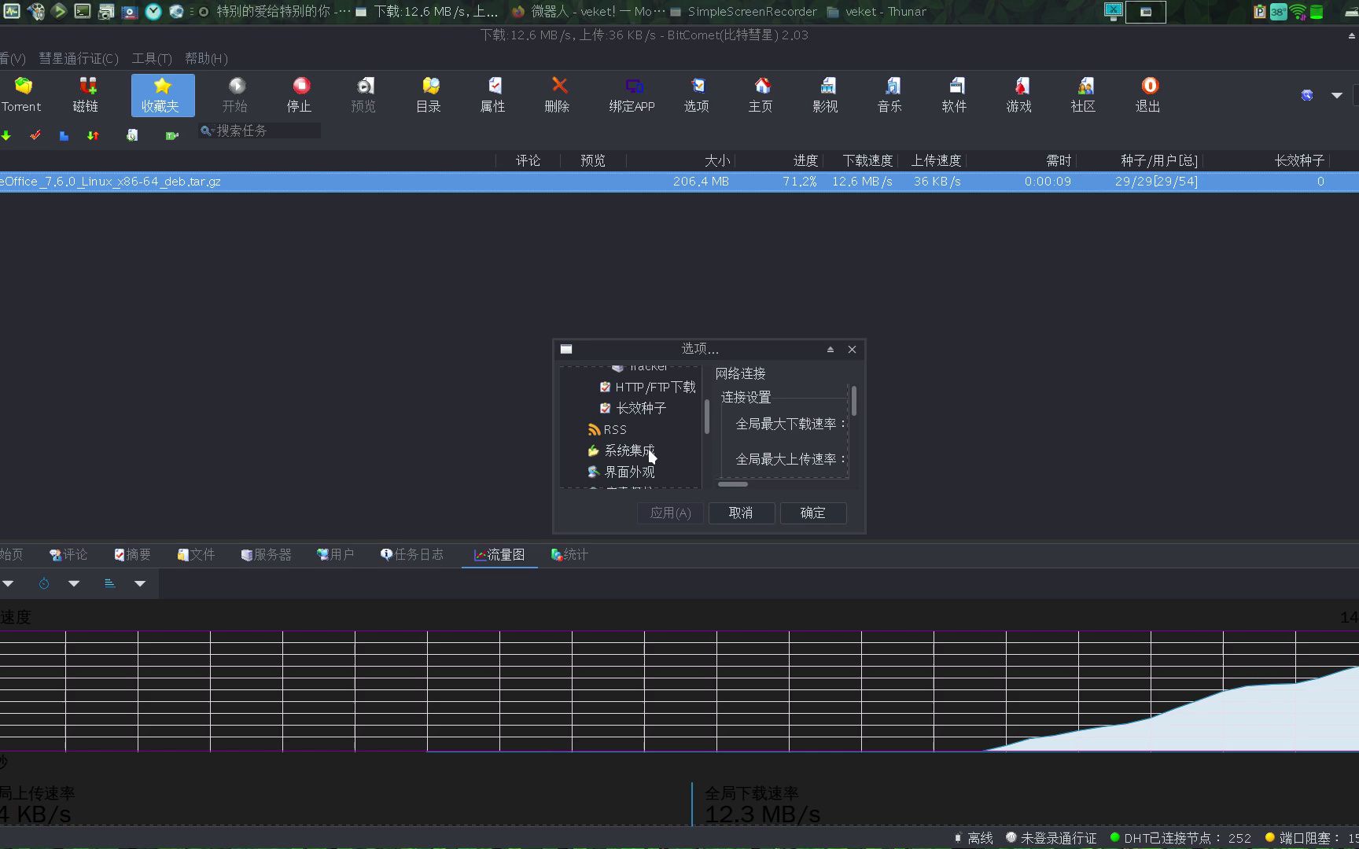The height and width of the screenshot is (849, 1359).
Task: Click the 应用(A) apply button
Action: pos(670,513)
